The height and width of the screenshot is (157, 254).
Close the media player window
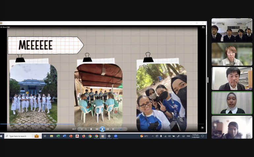click(203, 23)
